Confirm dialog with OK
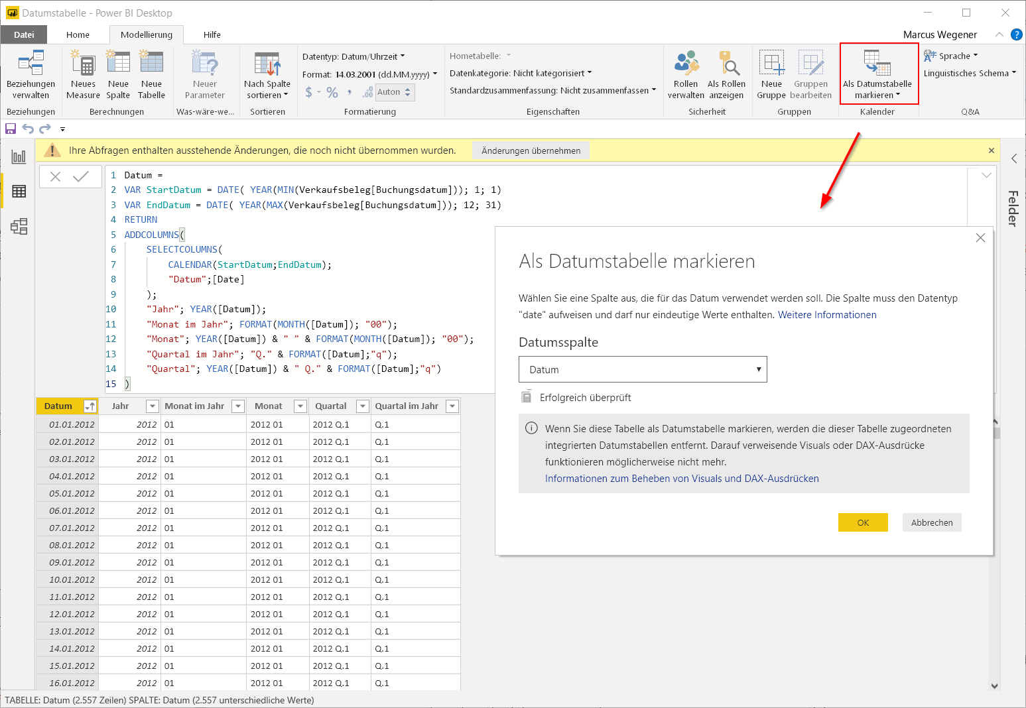 (x=863, y=522)
